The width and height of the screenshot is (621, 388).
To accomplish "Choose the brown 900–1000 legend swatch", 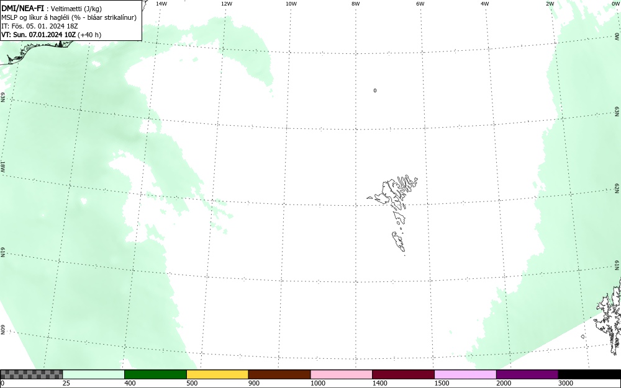I will pyautogui.click(x=279, y=374).
